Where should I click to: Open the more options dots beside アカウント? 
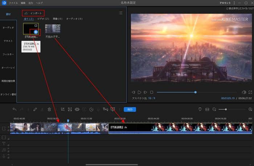(234, 3)
